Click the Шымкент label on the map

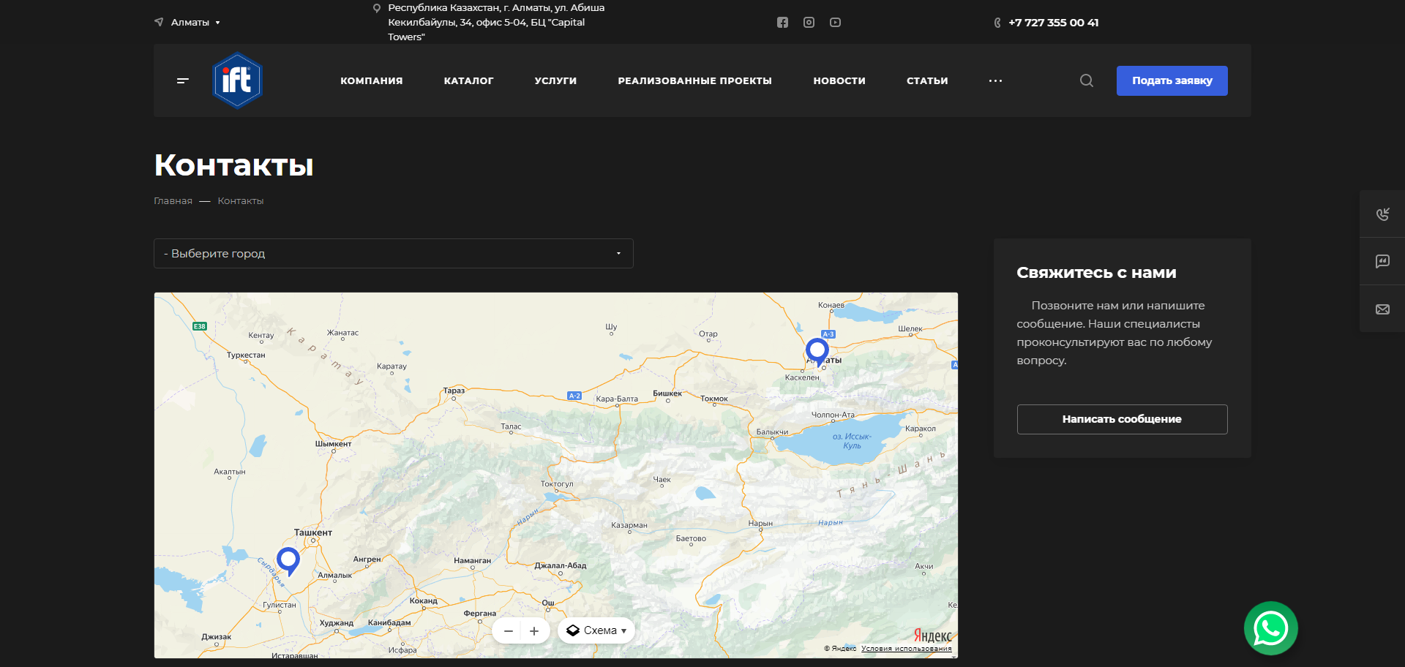333,444
